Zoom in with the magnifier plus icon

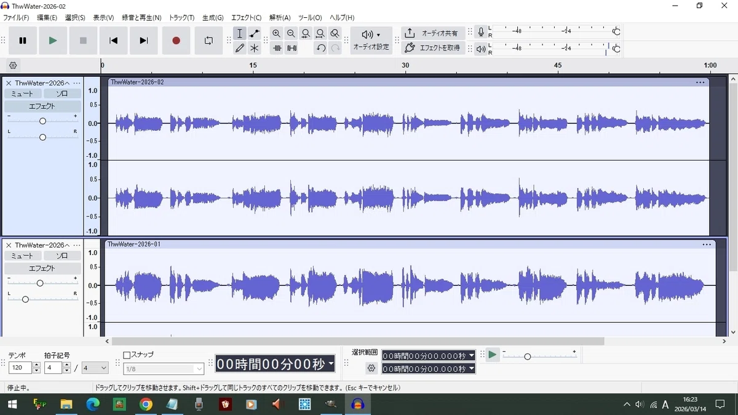[x=277, y=34]
